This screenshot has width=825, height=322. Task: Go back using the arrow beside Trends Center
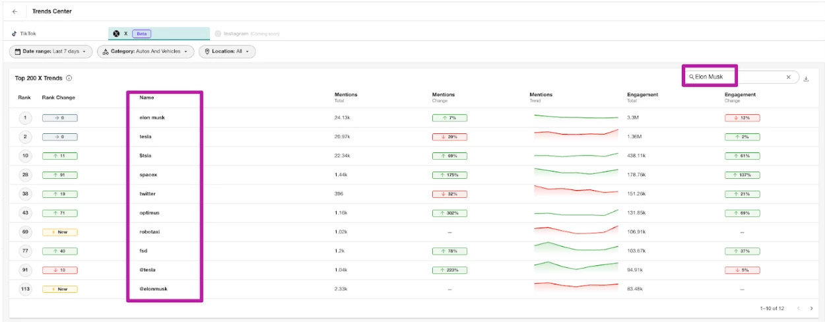tap(15, 11)
